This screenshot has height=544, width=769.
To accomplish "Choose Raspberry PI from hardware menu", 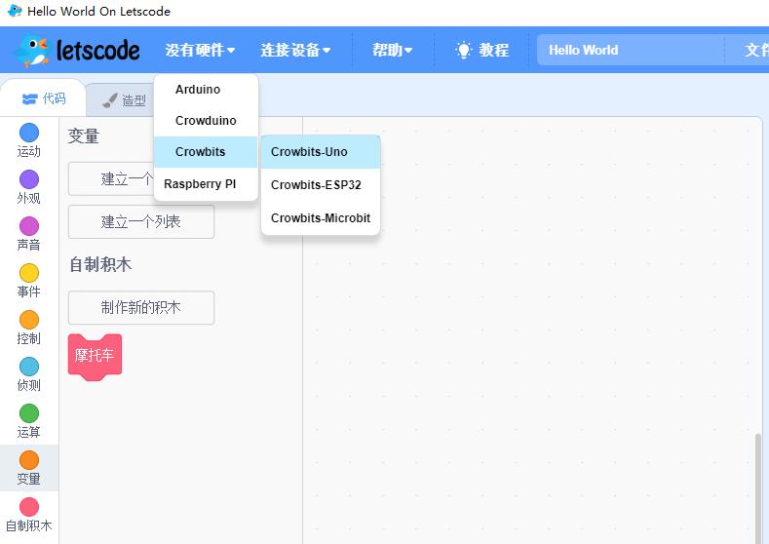I will coord(206,184).
